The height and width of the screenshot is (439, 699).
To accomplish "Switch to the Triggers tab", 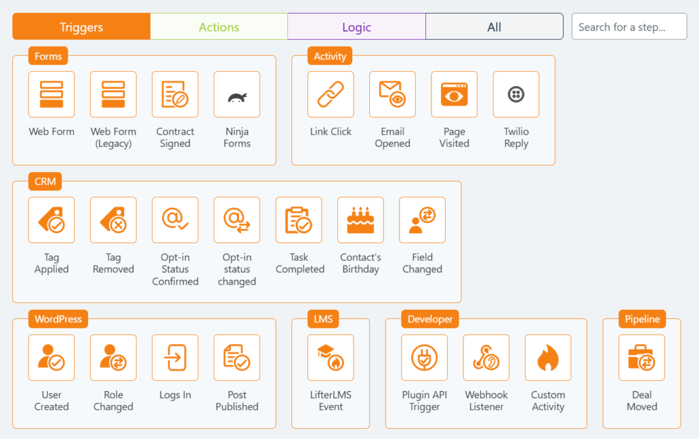I will [82, 27].
